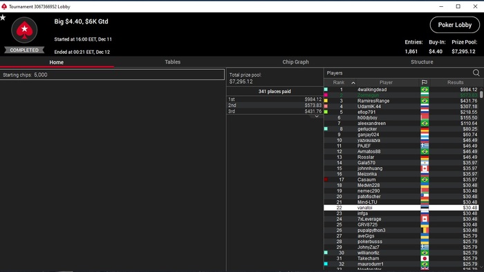Click the Poker Lobby button
The image size is (484, 272).
pyautogui.click(x=455, y=25)
